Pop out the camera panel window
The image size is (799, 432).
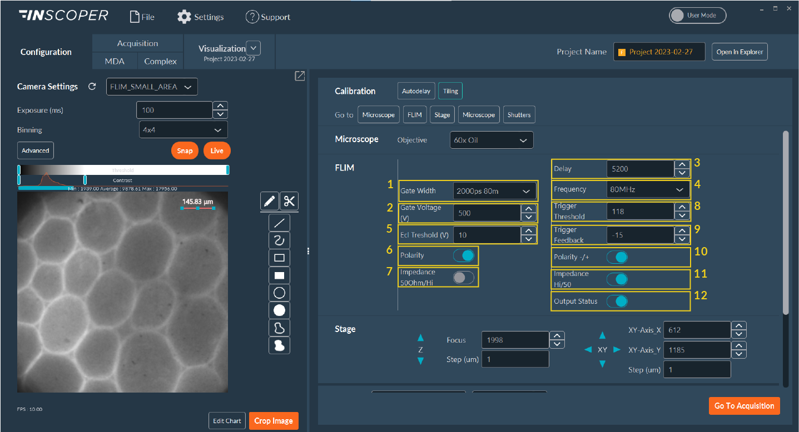(300, 76)
